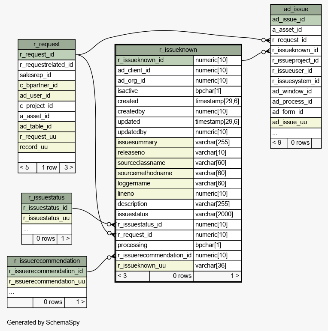328x331 pixels.
Task: Select ad_window_id column in ad_issue
Action: 296,92
